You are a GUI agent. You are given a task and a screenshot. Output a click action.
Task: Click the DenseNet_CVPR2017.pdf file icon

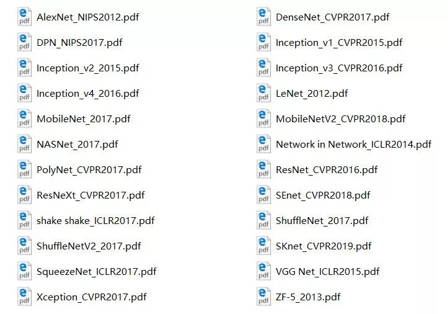tap(263, 17)
